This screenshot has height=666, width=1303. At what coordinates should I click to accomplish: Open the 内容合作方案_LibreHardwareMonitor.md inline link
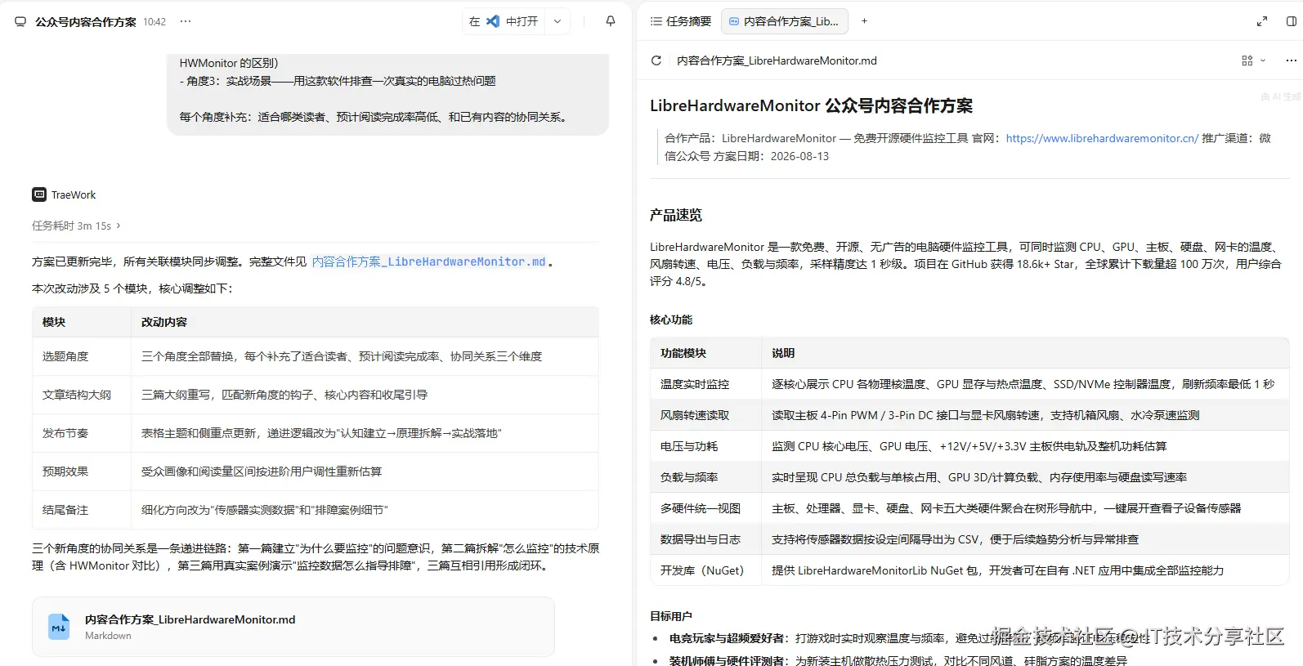(x=429, y=261)
